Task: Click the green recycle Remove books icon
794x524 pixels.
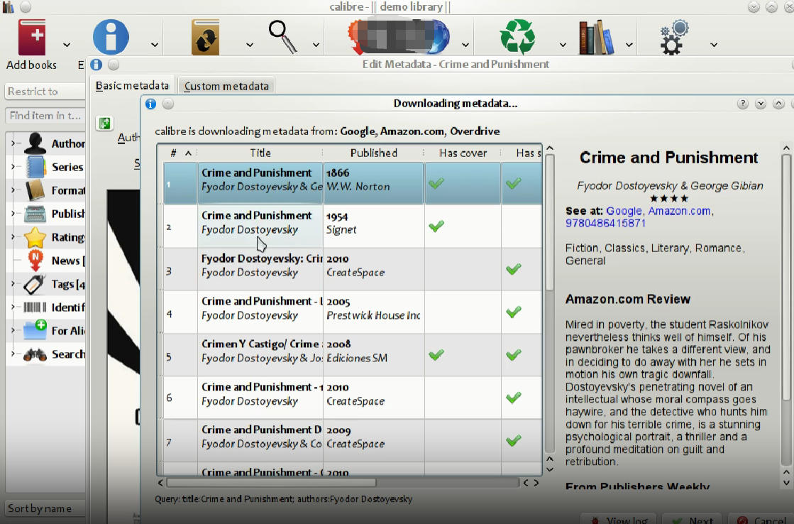Action: pyautogui.click(x=517, y=36)
